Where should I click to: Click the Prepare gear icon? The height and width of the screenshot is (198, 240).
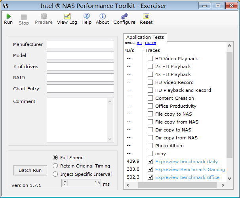(x=44, y=17)
